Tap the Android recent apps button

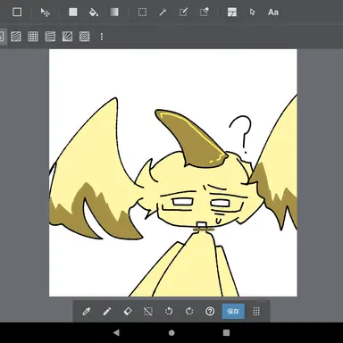(x=227, y=332)
